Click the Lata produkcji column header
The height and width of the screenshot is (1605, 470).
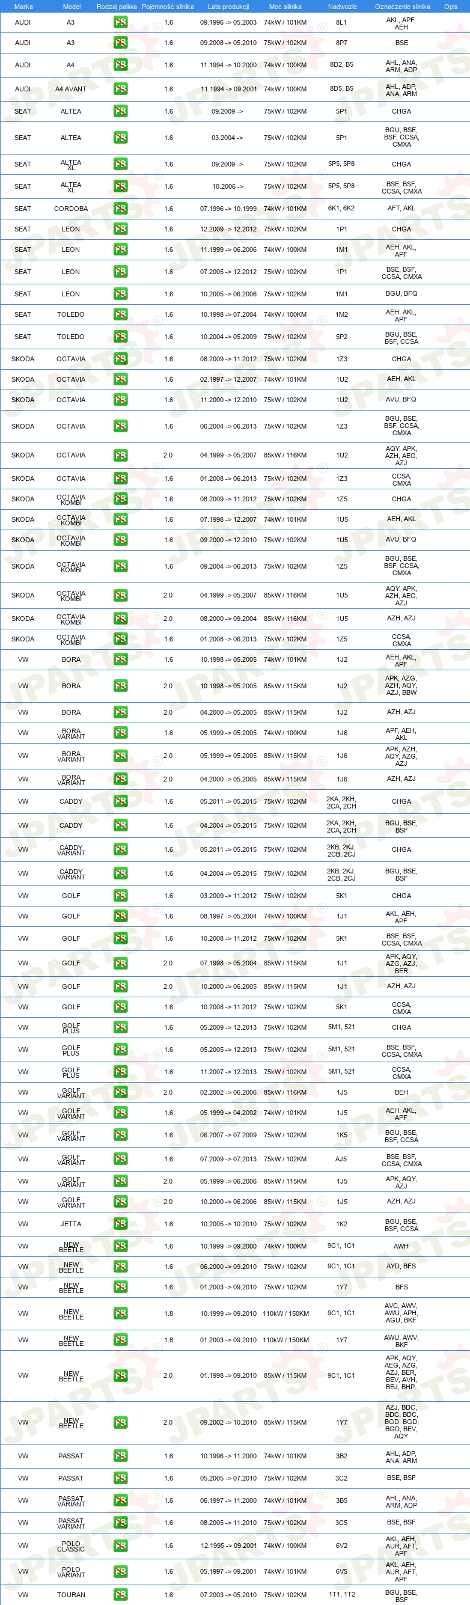click(228, 7)
